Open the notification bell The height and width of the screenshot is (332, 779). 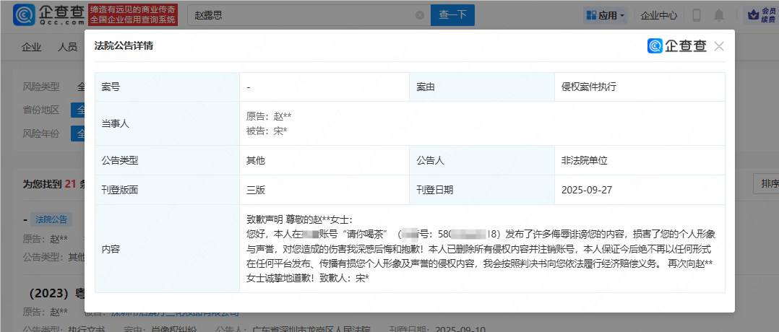click(719, 15)
